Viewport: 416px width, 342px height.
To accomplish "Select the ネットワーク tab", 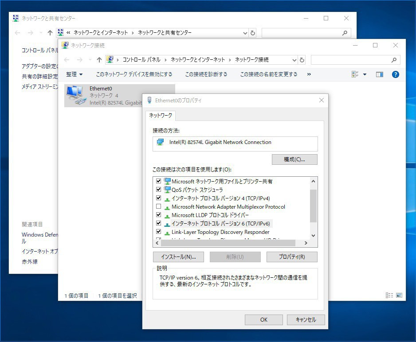I will point(161,115).
